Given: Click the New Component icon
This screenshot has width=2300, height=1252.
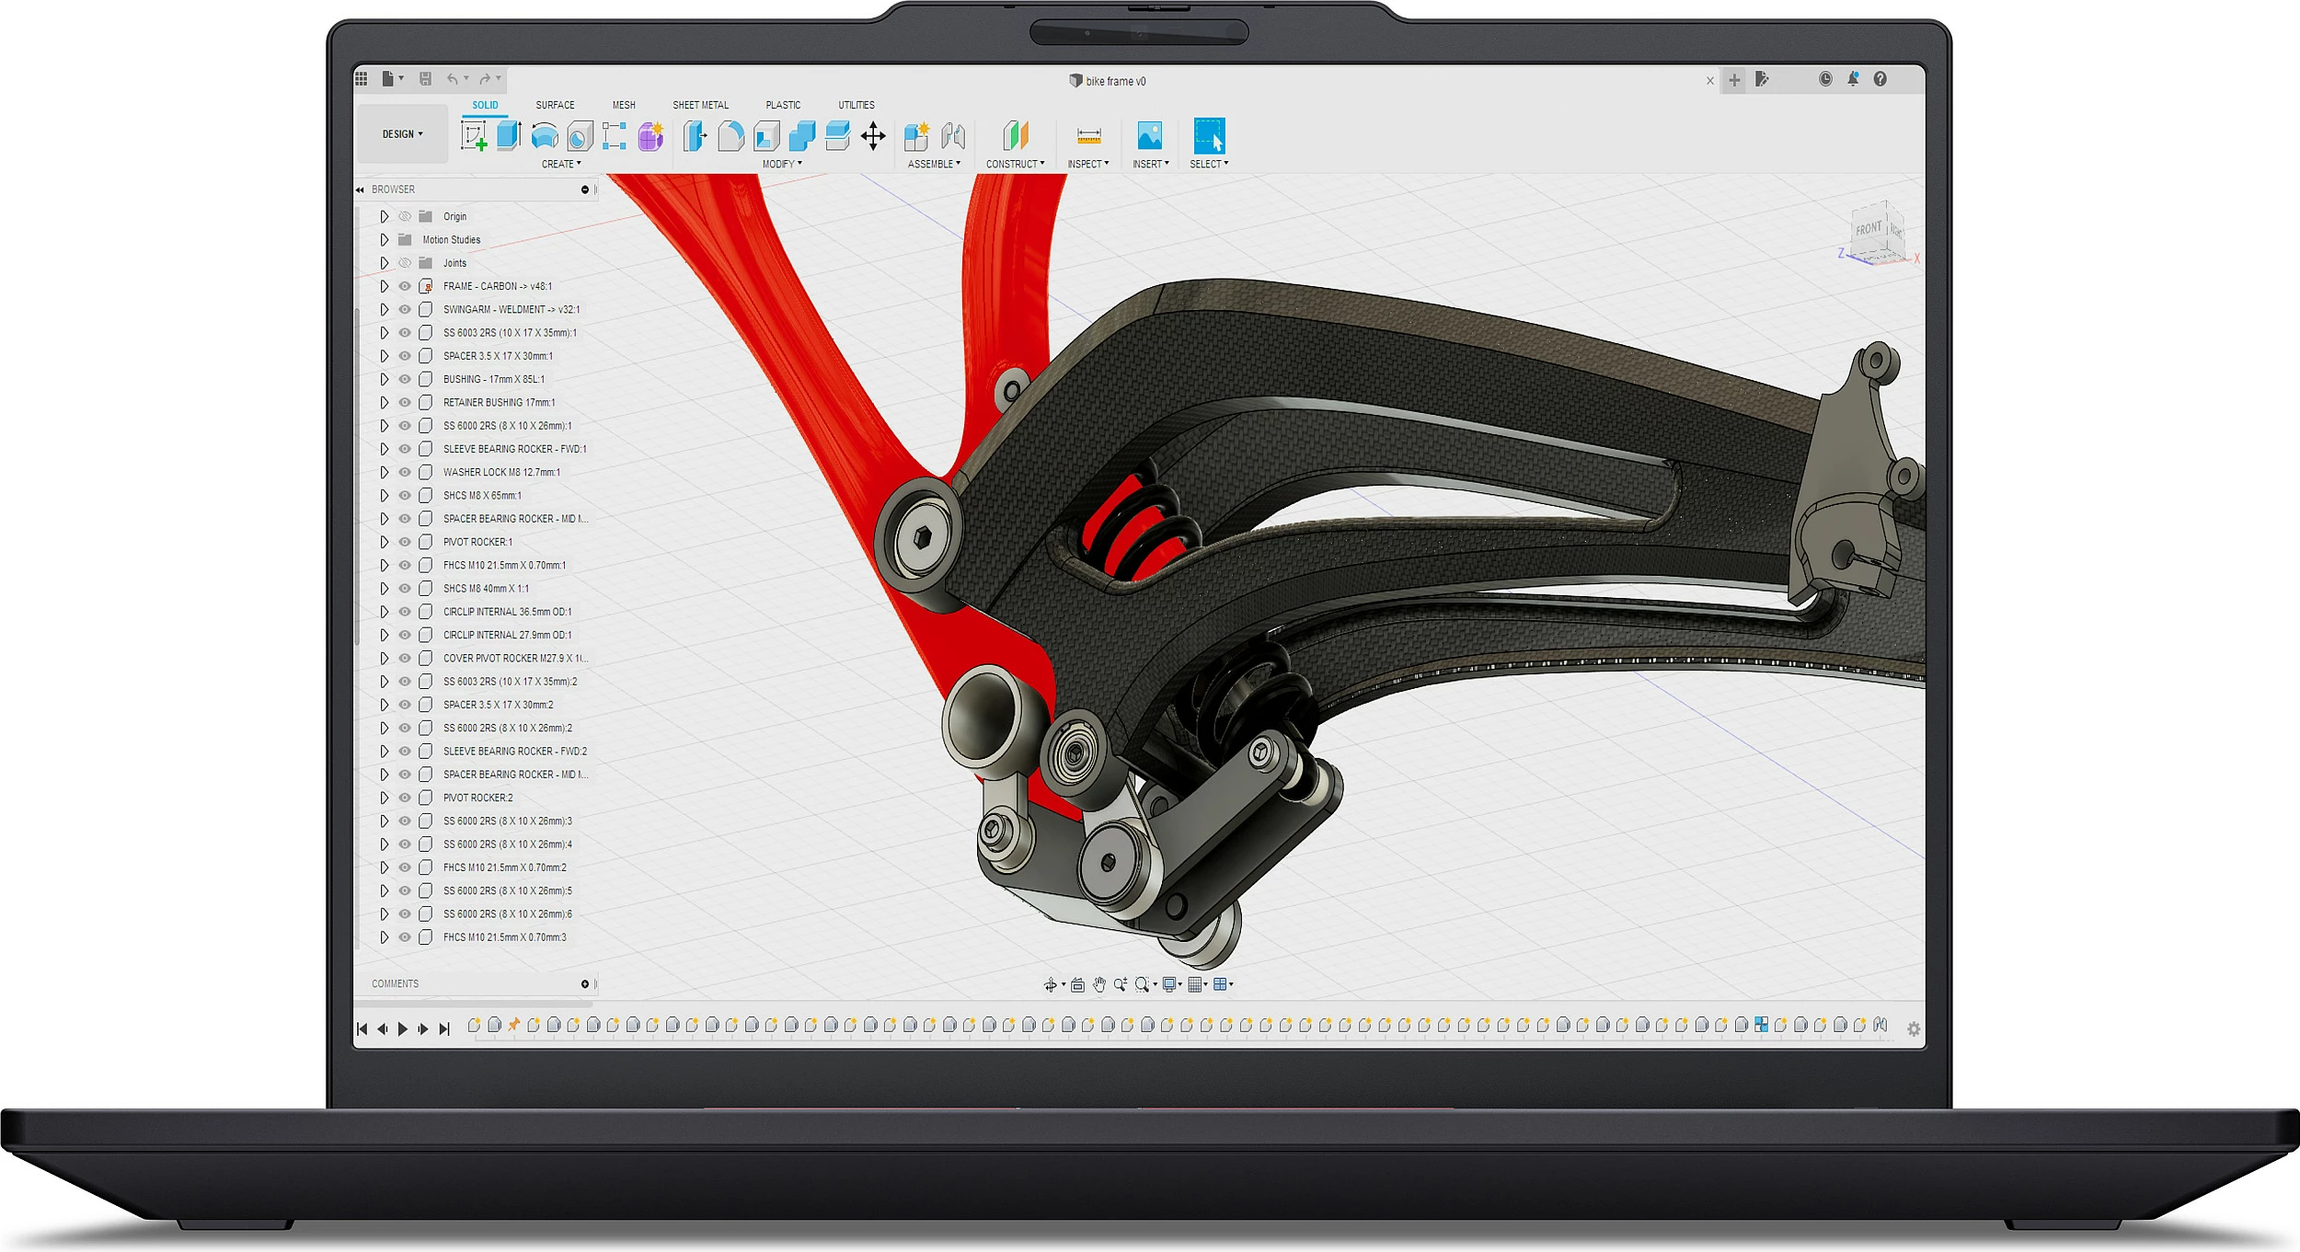Looking at the screenshot, I should [x=916, y=136].
